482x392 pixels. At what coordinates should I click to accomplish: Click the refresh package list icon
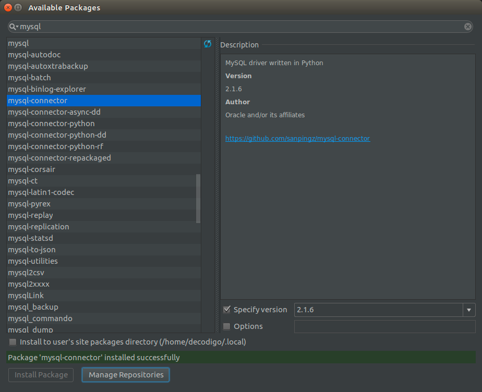tap(208, 44)
